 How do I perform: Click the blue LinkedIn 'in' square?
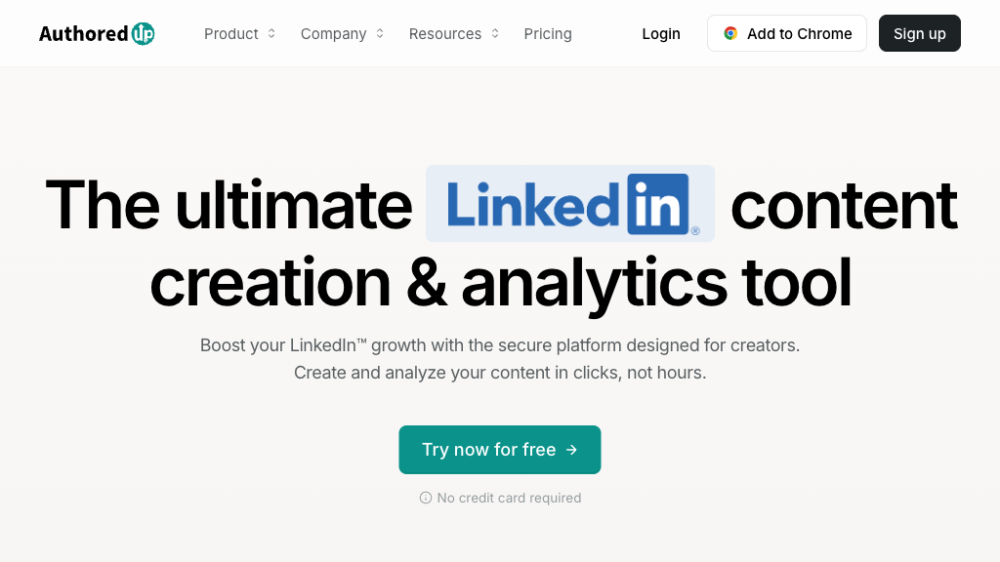pyautogui.click(x=658, y=203)
